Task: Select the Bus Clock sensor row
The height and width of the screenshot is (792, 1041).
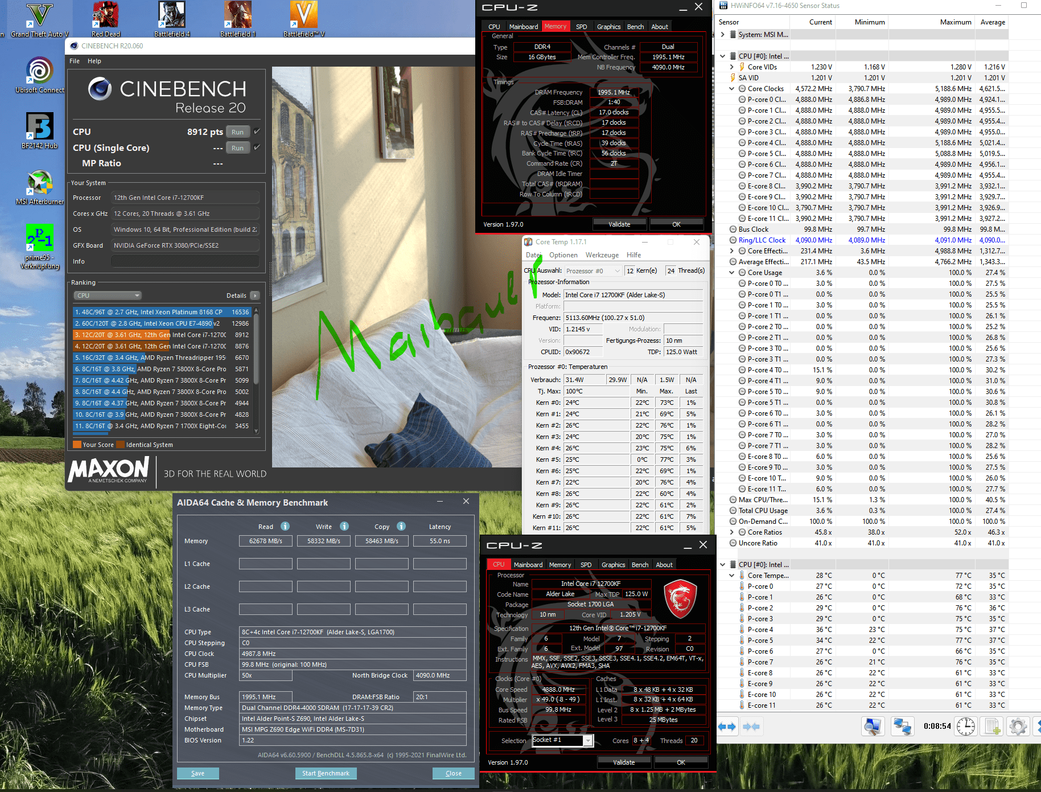Action: [862, 229]
